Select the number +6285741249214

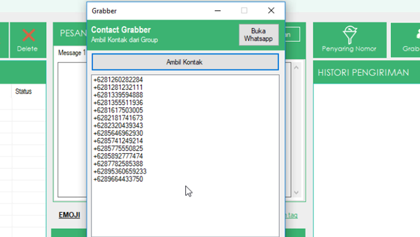pos(118,141)
